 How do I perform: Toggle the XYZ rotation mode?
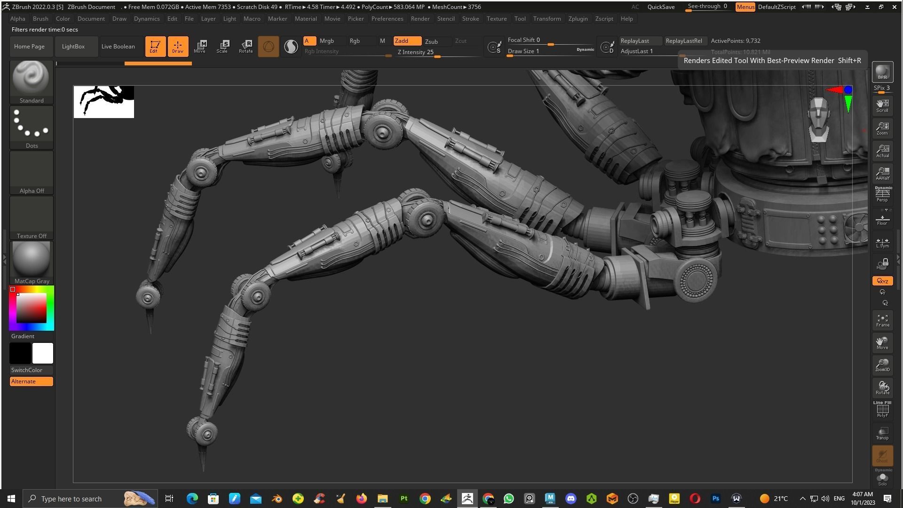coord(882,281)
